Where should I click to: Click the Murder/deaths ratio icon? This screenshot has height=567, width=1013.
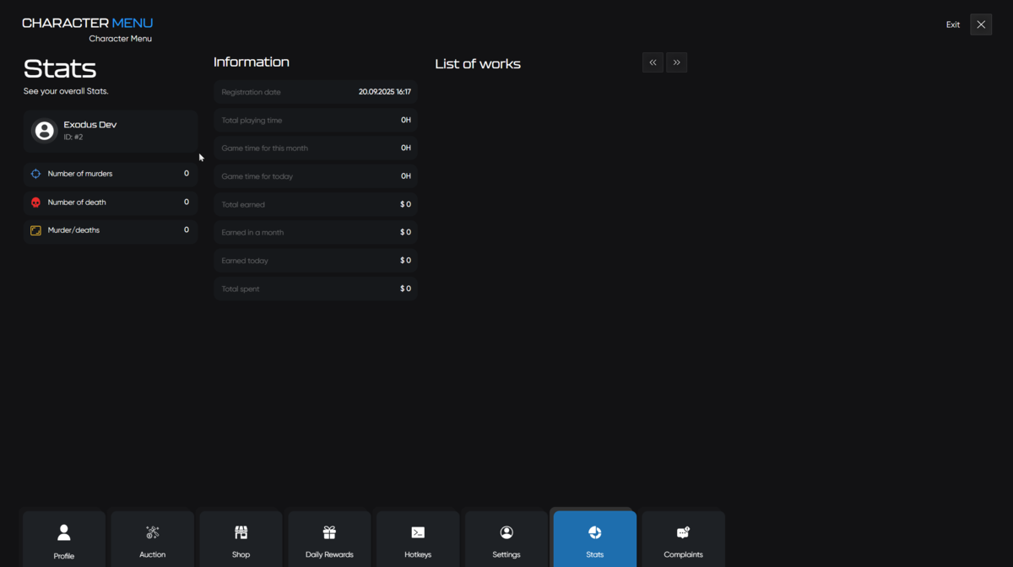pos(35,230)
